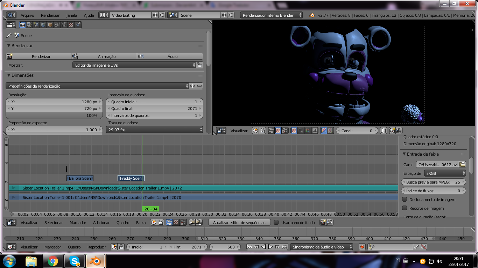Toggle the display lock next to Mostrar dropdown
The image size is (478, 268).
pos(199,65)
